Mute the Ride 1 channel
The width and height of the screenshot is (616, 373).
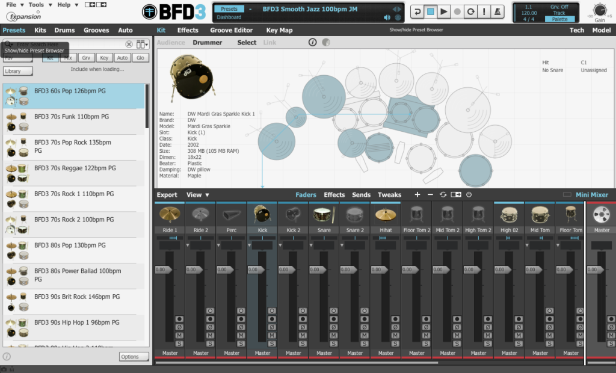tap(179, 335)
